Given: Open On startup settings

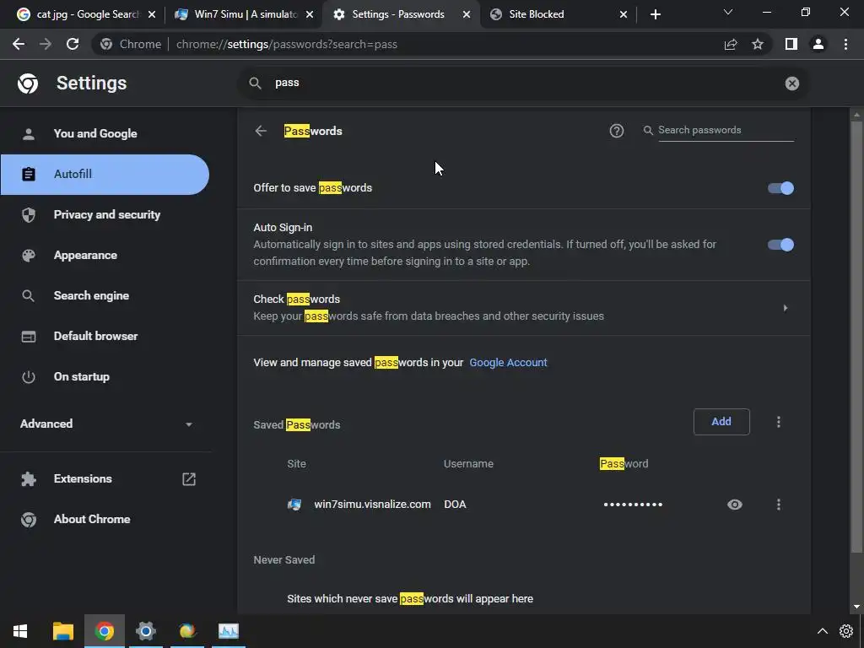Looking at the screenshot, I should [x=105, y=377].
